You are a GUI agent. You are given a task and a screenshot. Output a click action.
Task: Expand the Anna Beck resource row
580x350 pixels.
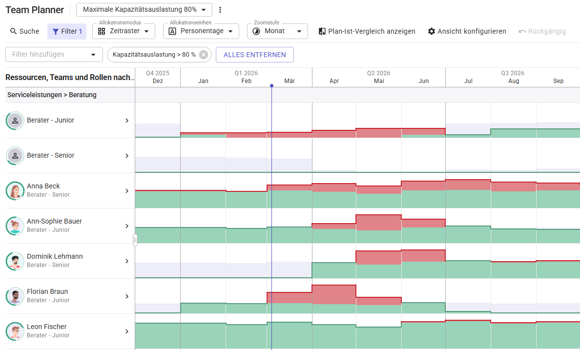[126, 191]
